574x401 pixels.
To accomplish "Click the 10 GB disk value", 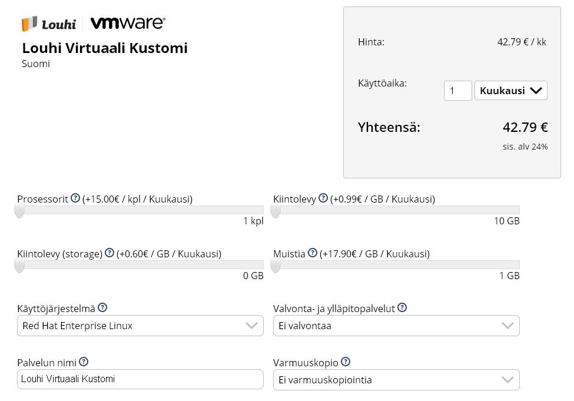I will pos(507,221).
